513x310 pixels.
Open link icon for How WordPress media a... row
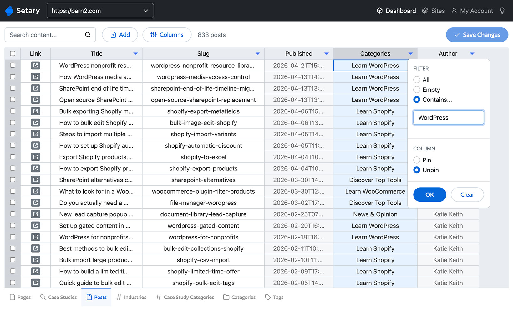[35, 77]
